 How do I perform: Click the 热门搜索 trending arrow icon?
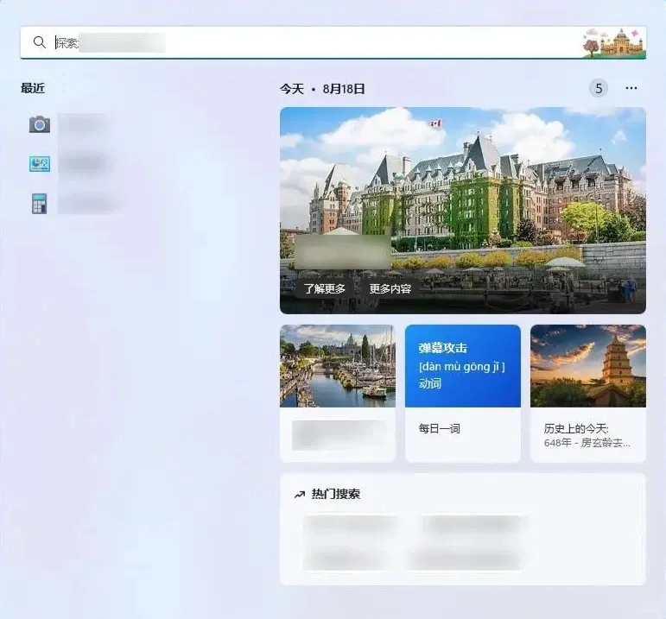300,494
